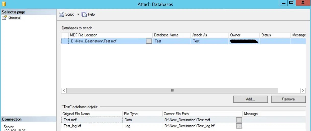Click the Owner column header
The height and width of the screenshot is (131, 311).
coord(244,35)
